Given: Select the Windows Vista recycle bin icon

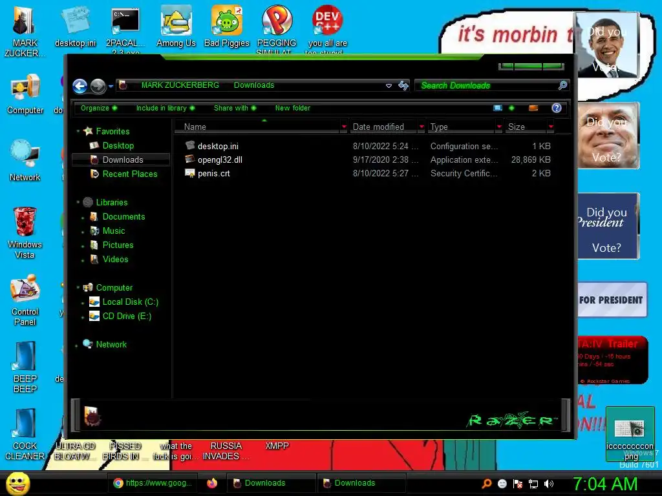Looking at the screenshot, I should click(25, 232).
